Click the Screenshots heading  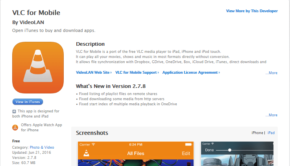click(x=92, y=133)
